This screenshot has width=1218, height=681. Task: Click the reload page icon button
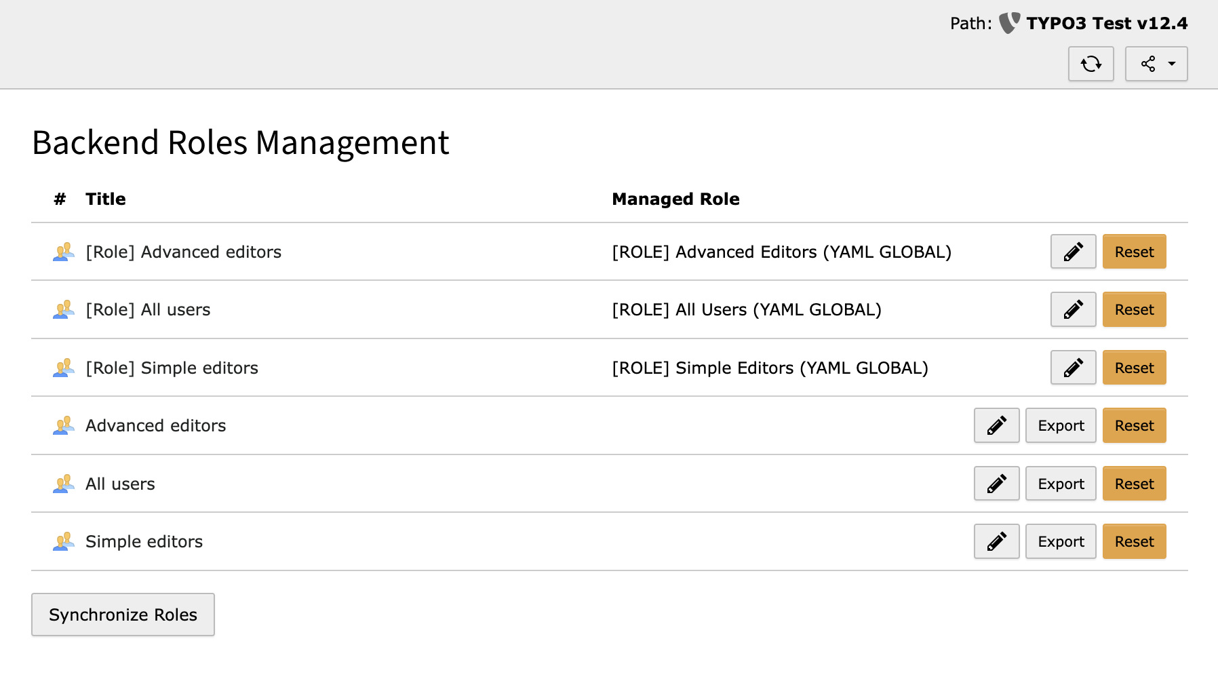tap(1091, 64)
